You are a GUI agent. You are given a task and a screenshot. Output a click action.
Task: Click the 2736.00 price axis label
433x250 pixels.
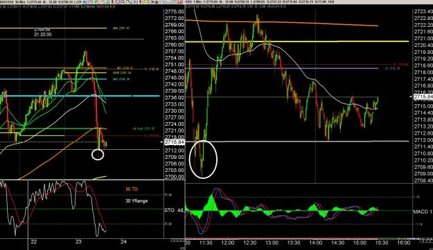pos(174,97)
